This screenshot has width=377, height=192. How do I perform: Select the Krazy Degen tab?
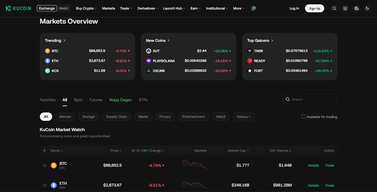[x=121, y=100]
